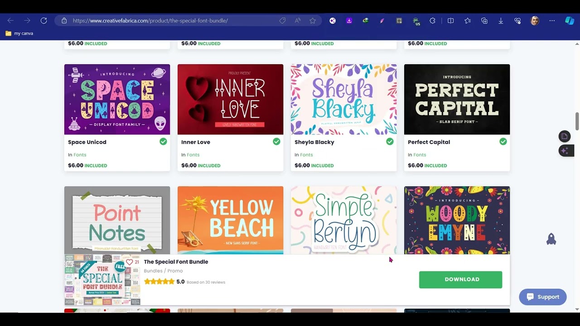Click the $6.00 INCLUDED price under Space Unicod
Image resolution: width=580 pixels, height=326 pixels.
coord(87,165)
